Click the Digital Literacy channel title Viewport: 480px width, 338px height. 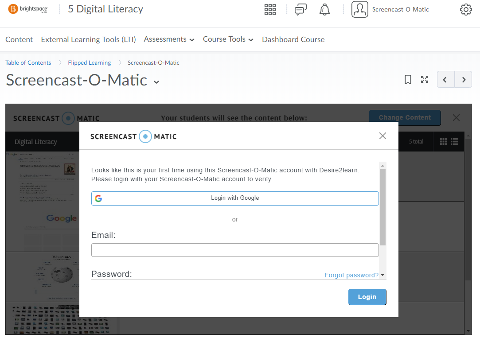[36, 142]
